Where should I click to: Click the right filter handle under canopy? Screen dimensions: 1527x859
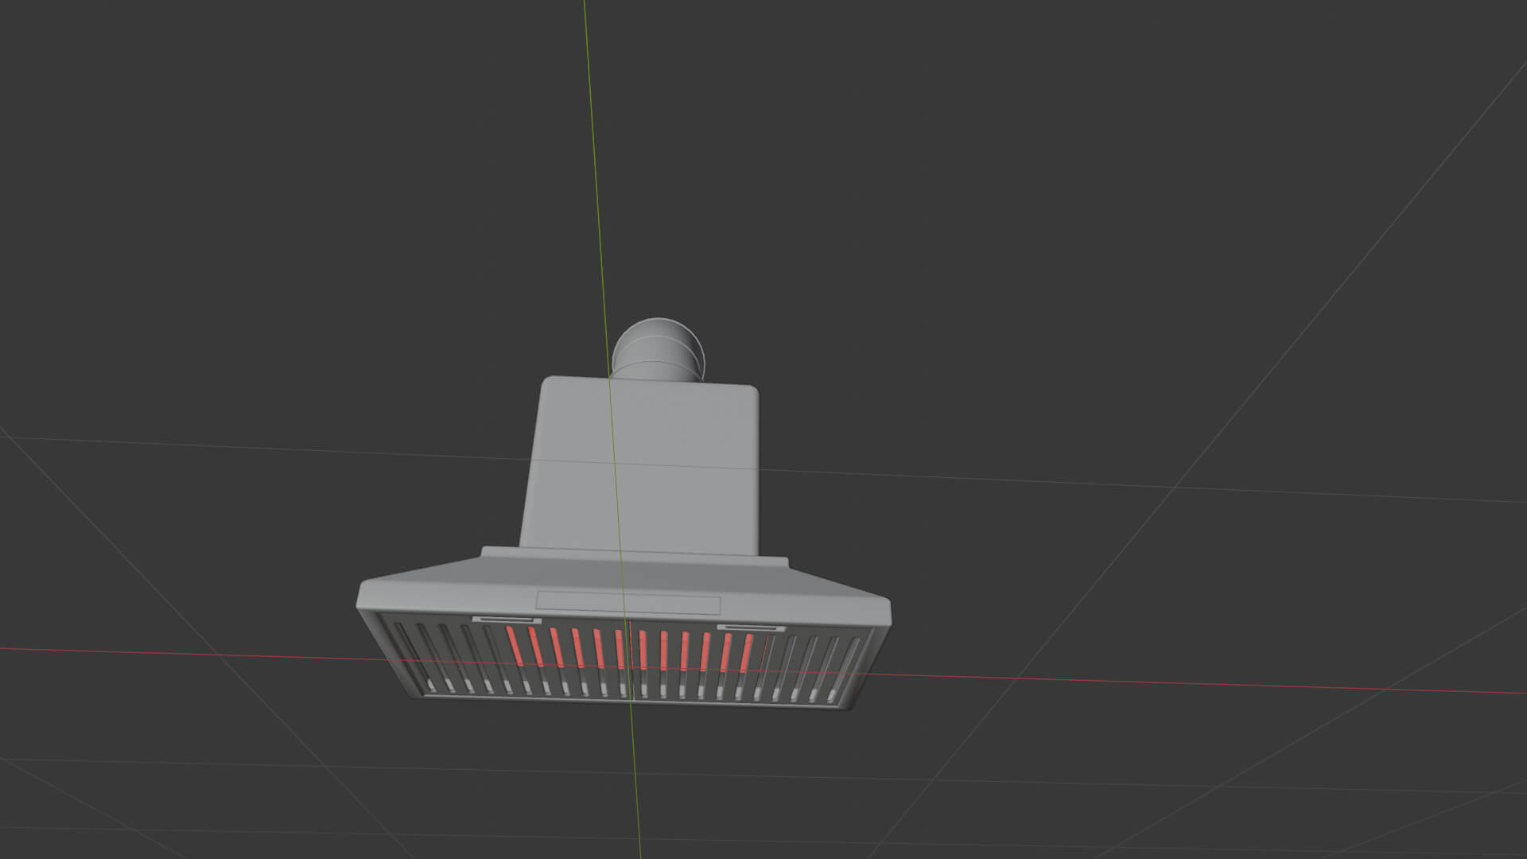[751, 628]
